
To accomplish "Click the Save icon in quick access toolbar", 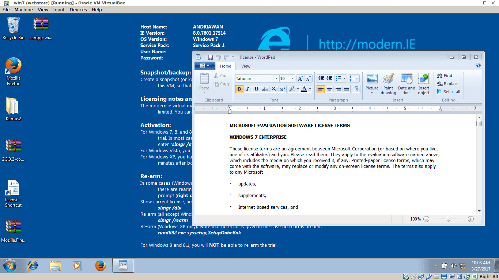I will click(x=210, y=57).
